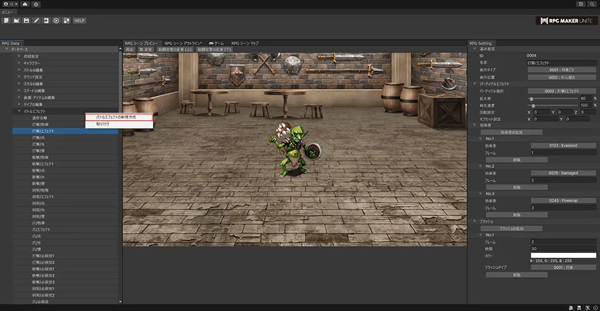This screenshot has height=311, width=600.
Task: Click the pencil edit icon in toolbar
Action: [36, 21]
